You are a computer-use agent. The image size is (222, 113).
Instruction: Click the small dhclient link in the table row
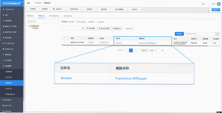(119, 43)
